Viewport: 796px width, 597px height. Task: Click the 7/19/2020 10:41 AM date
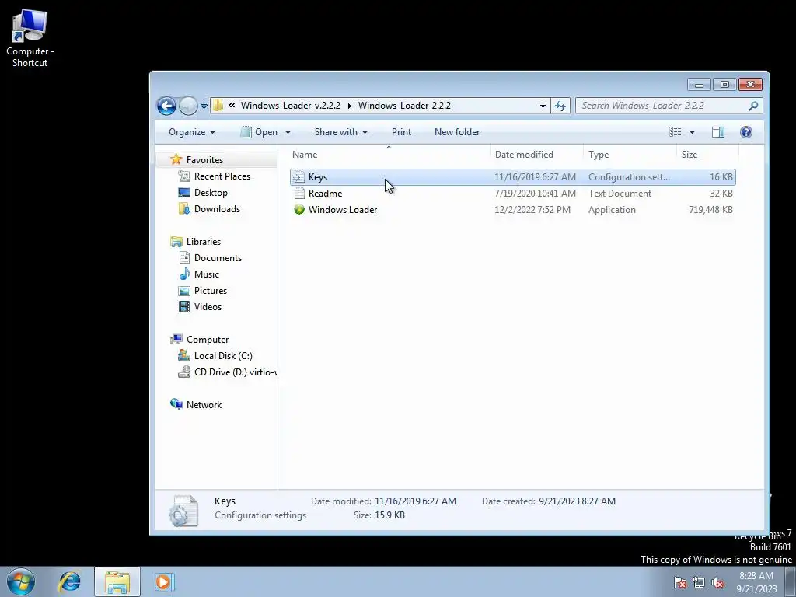tap(535, 194)
